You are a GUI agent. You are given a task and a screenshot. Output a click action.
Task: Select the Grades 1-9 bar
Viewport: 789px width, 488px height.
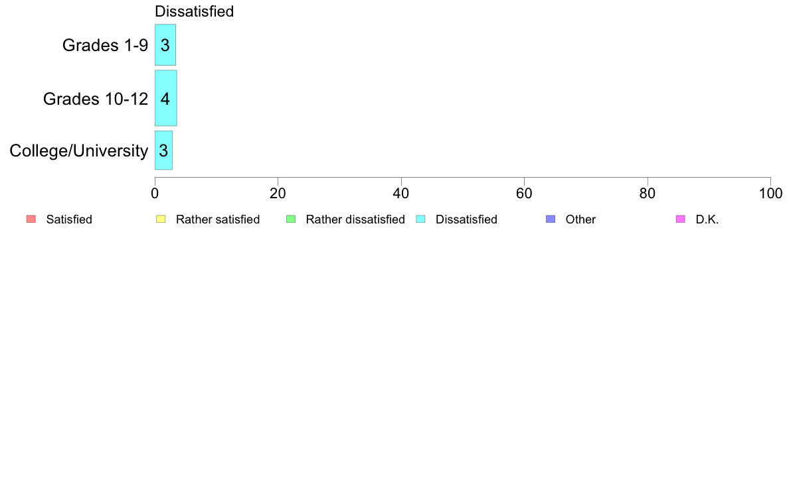click(165, 44)
